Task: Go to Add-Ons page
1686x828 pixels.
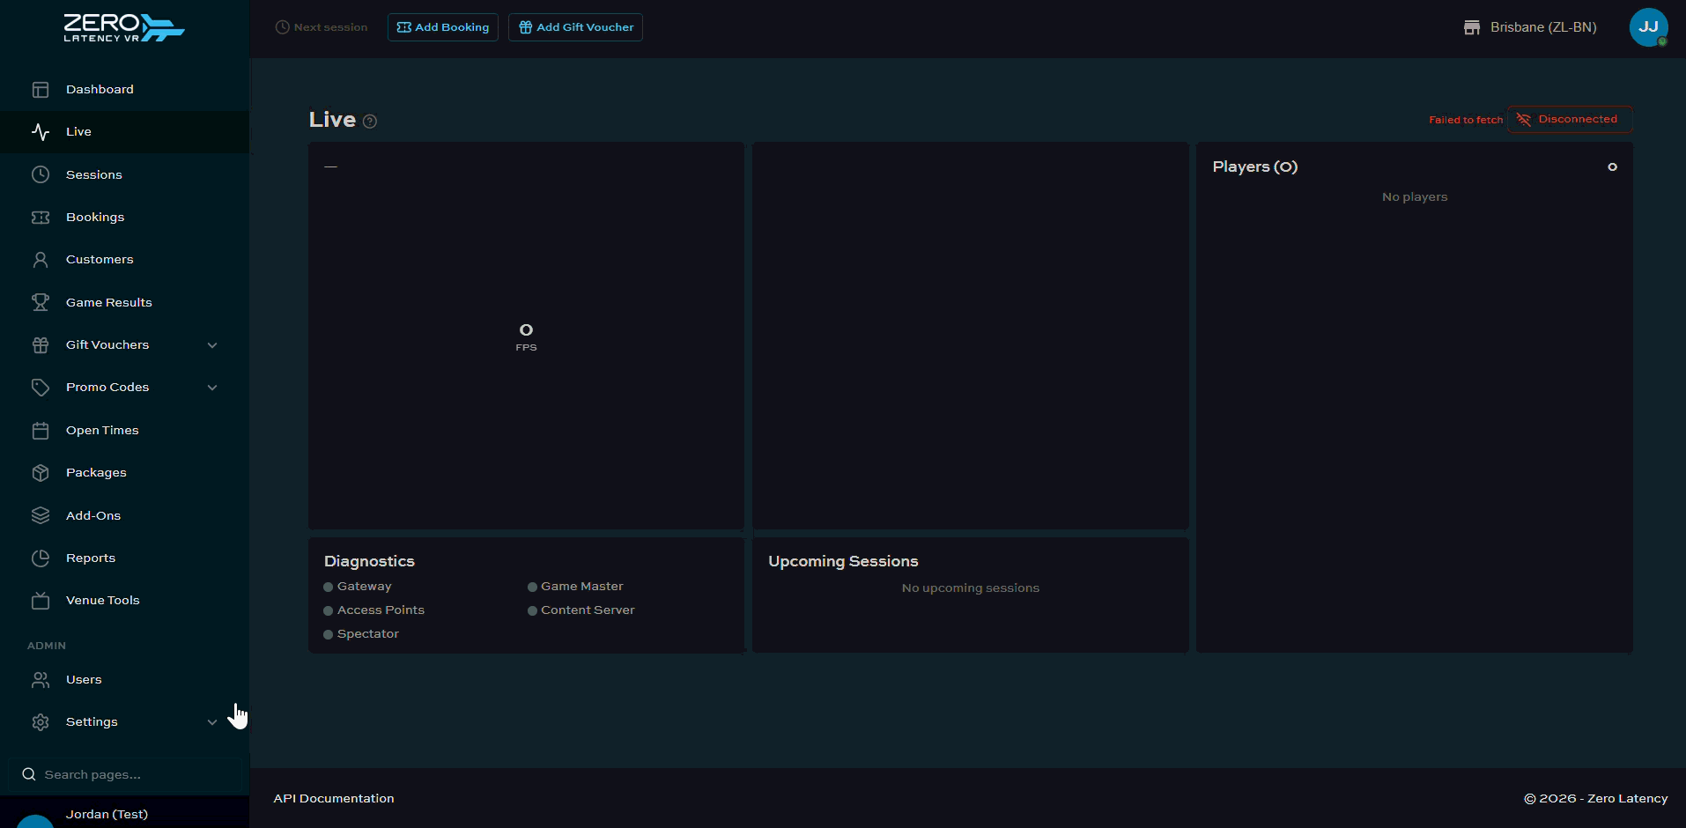Action: (x=124, y=515)
